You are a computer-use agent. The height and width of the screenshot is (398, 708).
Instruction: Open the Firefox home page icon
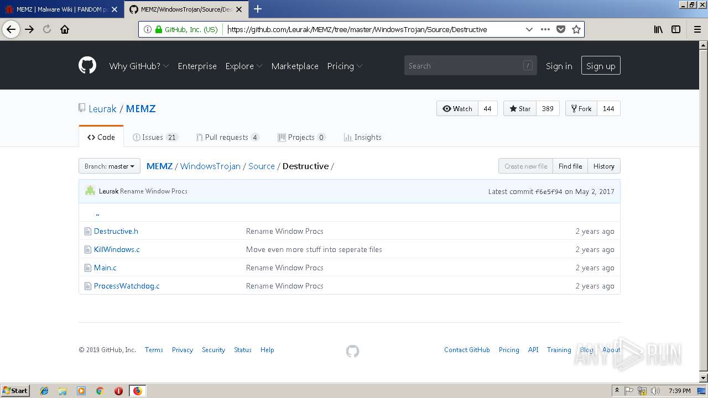(65, 29)
